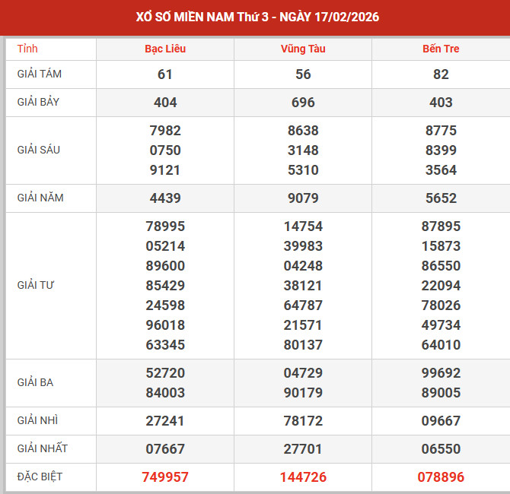Select the 'GIẢI TƯ' row label
The width and height of the screenshot is (510, 494).
(36, 285)
